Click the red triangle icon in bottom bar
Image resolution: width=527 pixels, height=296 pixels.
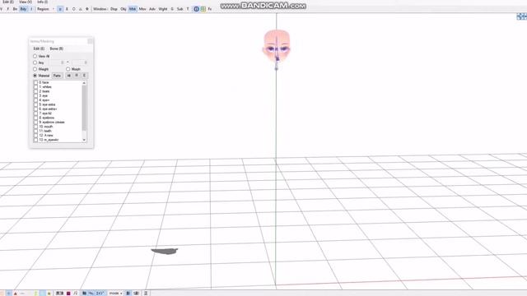tap(16, 294)
